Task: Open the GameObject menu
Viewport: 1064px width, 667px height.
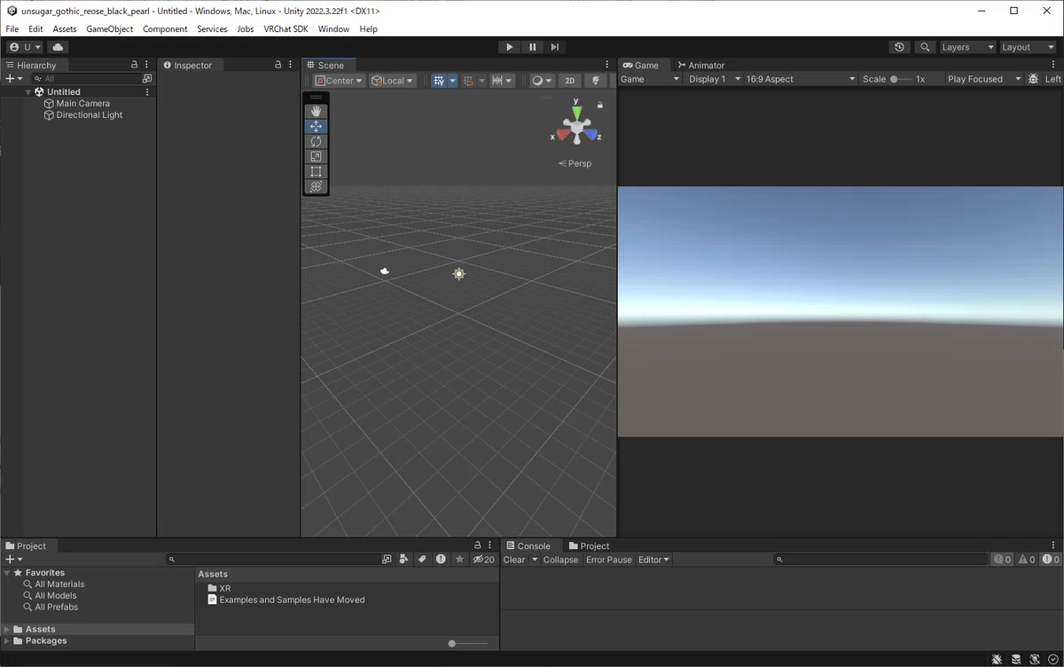Action: point(110,28)
